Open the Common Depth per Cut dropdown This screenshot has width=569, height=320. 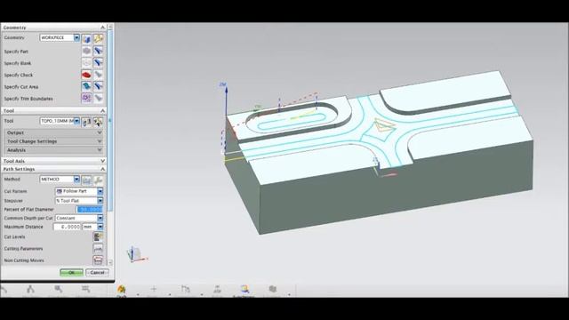(100, 218)
